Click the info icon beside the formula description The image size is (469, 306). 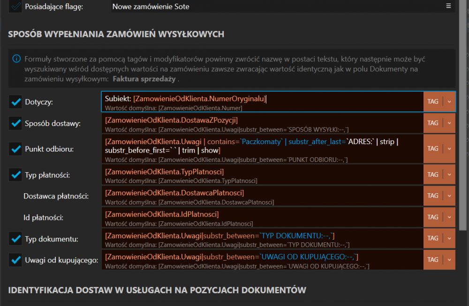click(16, 58)
